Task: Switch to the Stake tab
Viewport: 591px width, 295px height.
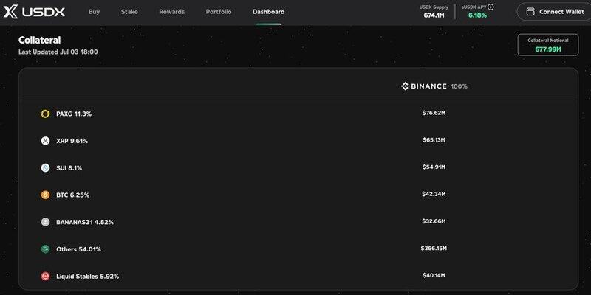Action: 129,12
